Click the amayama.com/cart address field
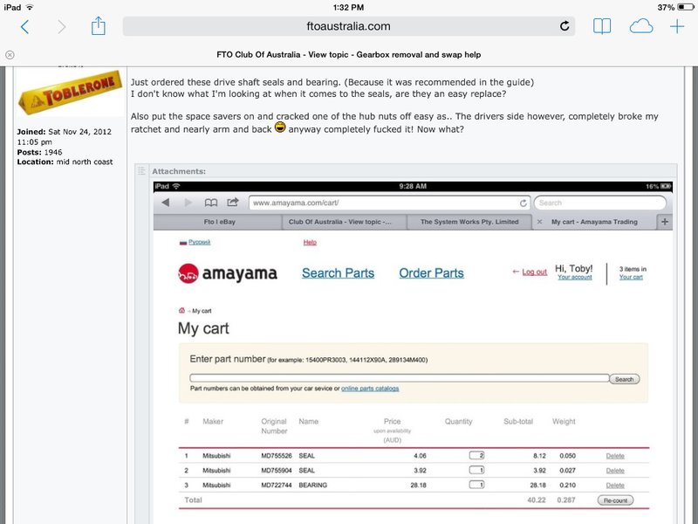 (389, 203)
